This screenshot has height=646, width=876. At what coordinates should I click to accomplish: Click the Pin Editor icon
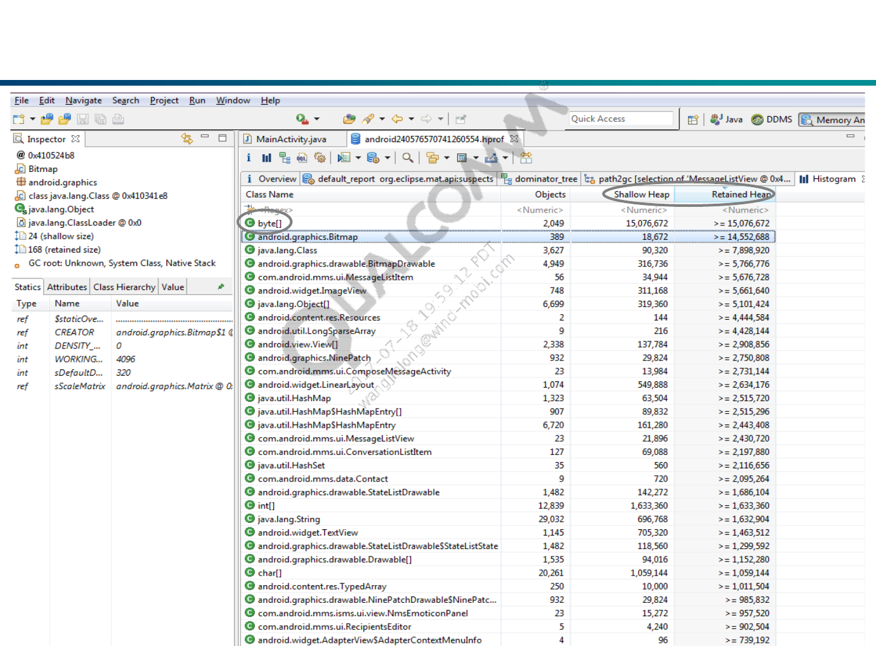pos(461,119)
